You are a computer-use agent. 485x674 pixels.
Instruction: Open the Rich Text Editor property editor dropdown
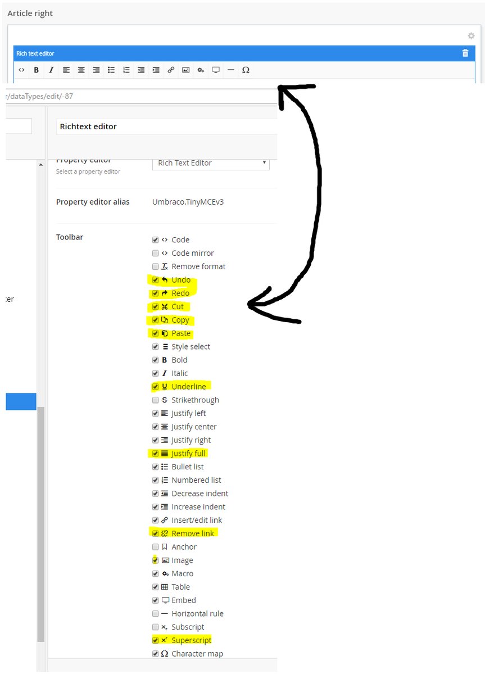211,163
